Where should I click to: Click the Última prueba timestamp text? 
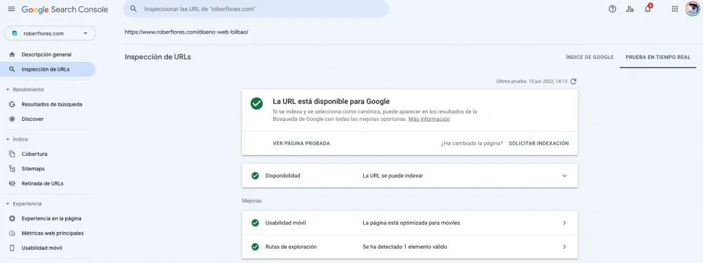[532, 81]
